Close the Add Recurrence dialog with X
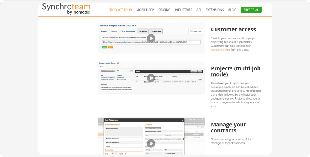The height and width of the screenshot is (157, 310). pos(182,120)
